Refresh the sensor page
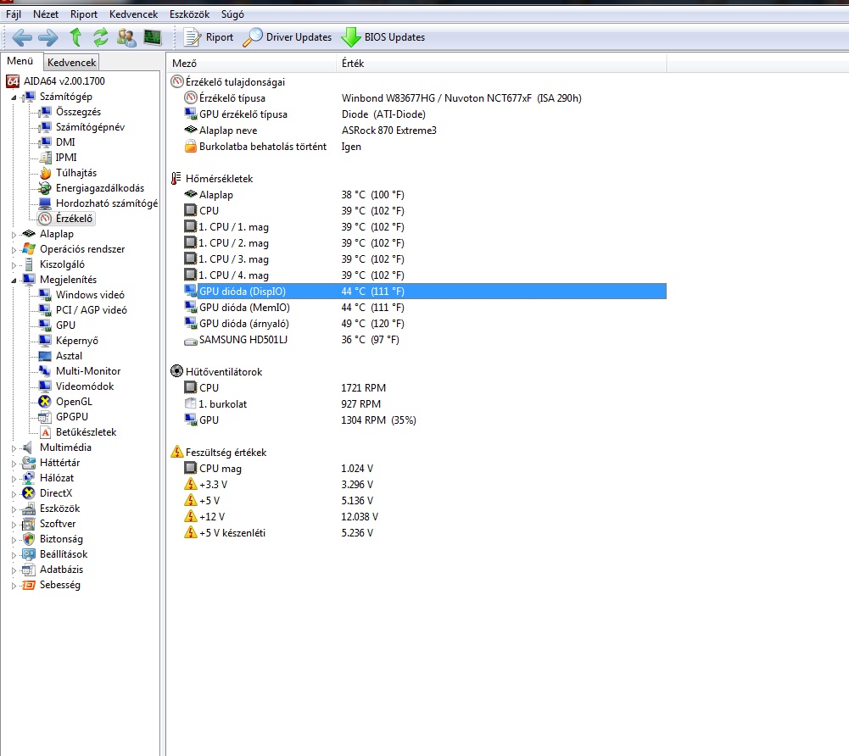 (100, 36)
